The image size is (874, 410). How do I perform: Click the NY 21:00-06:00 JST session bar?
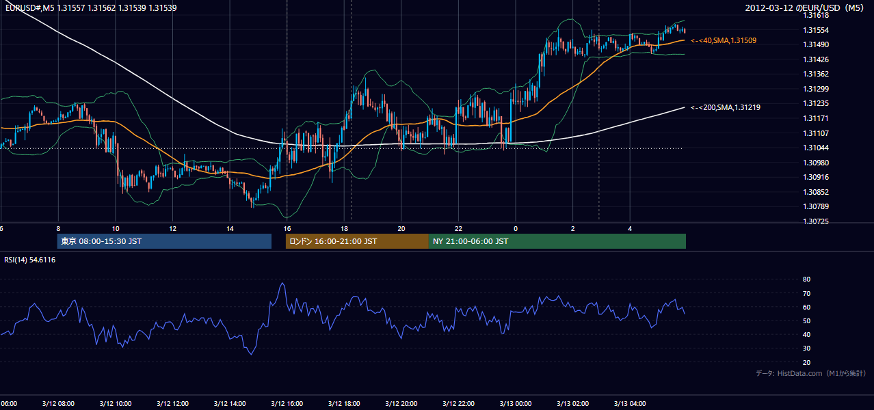(x=557, y=241)
